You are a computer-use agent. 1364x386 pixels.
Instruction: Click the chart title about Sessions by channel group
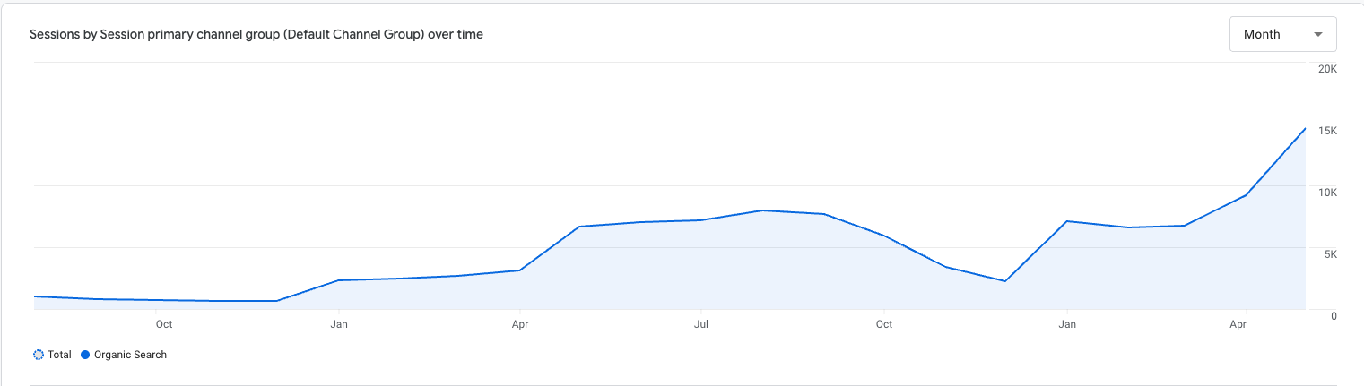click(256, 34)
